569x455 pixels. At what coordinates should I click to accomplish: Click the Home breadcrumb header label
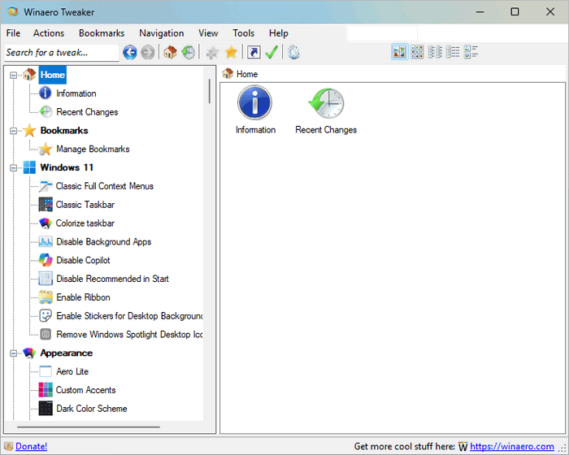(x=247, y=74)
